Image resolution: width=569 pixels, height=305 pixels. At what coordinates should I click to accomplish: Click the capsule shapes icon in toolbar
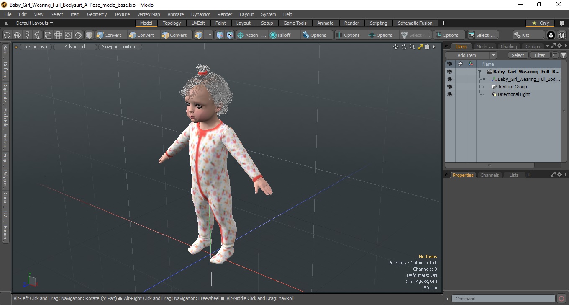[x=48, y=35]
